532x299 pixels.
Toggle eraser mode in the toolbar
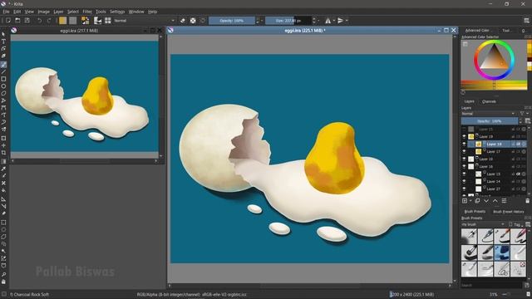click(x=183, y=21)
